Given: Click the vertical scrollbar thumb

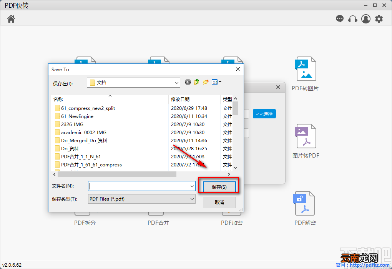Looking at the screenshot, I should click(x=235, y=108).
